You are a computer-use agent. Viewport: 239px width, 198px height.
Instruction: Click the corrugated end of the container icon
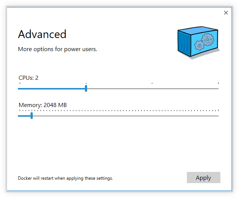(184, 44)
